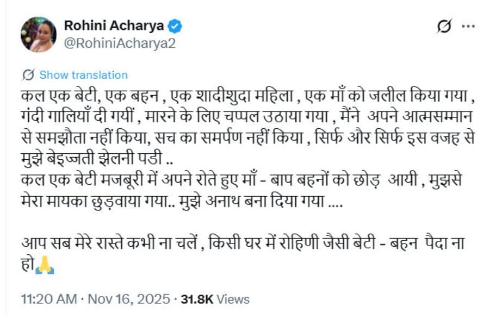Open the @RohiniAcharya2 handle link
The width and height of the screenshot is (496, 325).
pyautogui.click(x=120, y=43)
